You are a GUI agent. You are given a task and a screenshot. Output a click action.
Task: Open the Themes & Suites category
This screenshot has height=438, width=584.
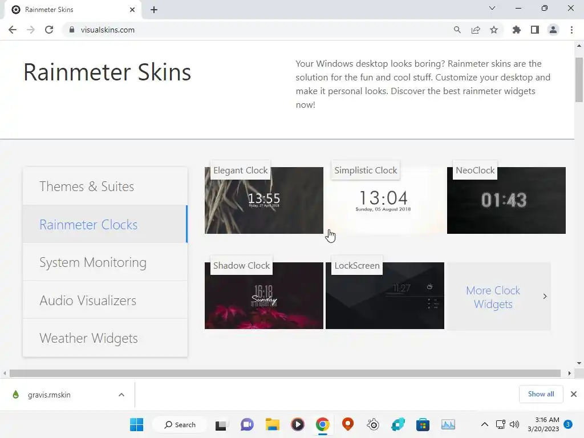click(105, 186)
